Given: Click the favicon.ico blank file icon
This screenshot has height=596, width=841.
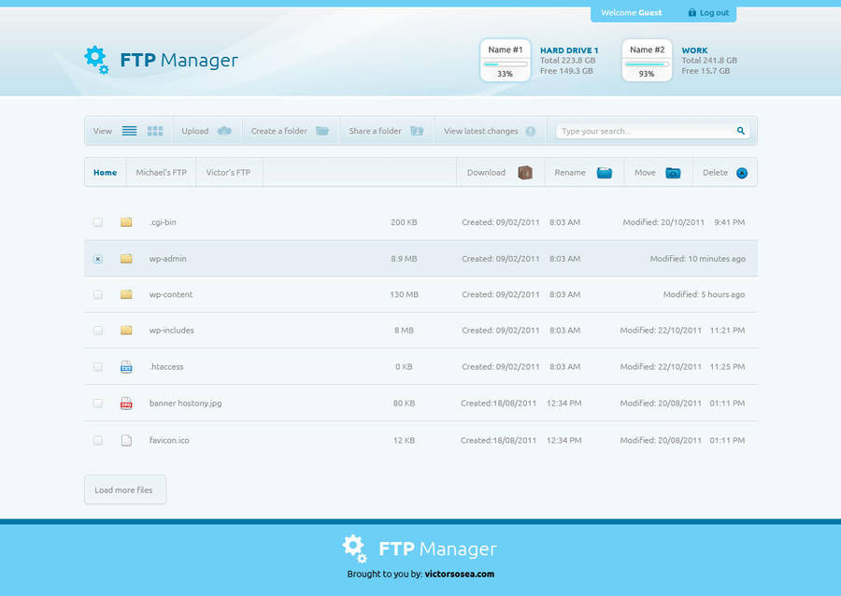Looking at the screenshot, I should (126, 440).
